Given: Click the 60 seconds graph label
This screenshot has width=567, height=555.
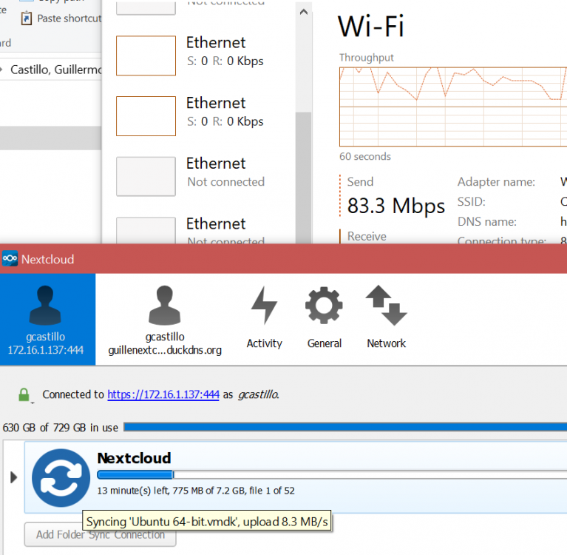Looking at the screenshot, I should tap(365, 156).
